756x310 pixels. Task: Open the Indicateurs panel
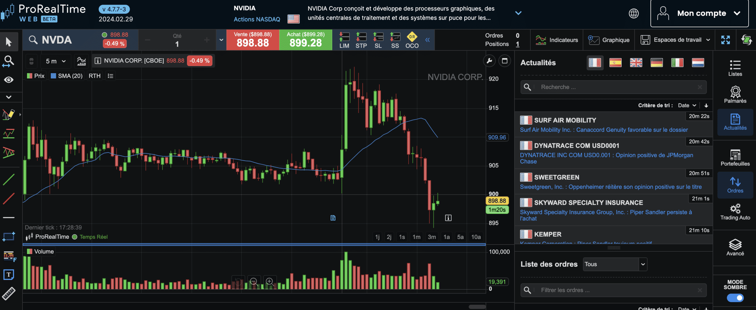[x=556, y=40]
